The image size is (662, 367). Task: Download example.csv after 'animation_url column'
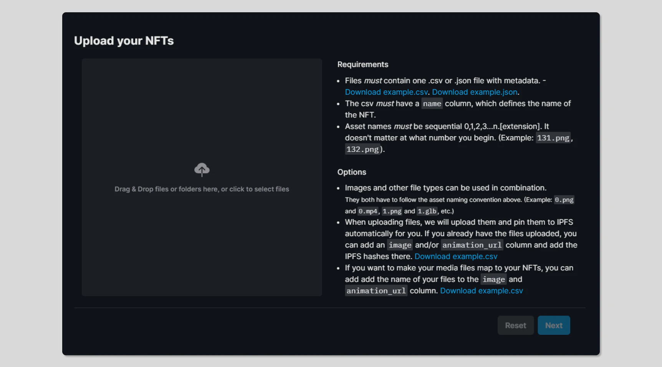482,291
